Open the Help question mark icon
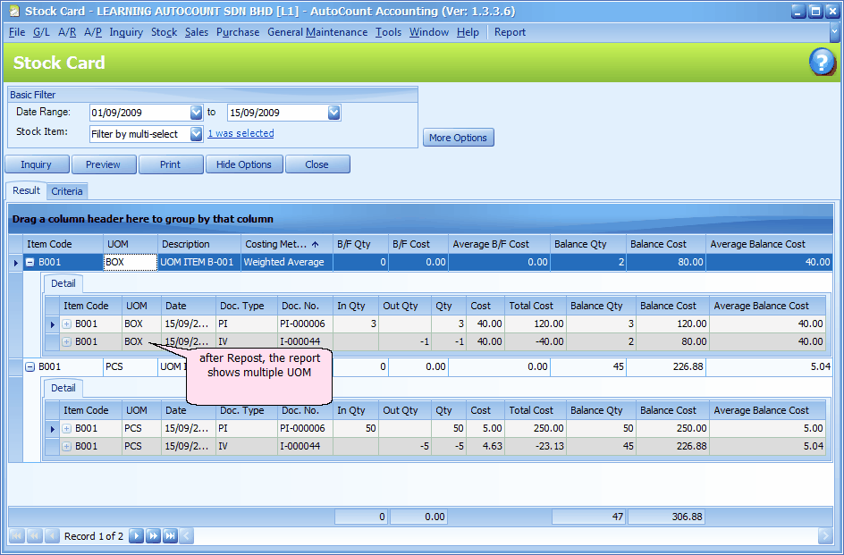Viewport: 844px width, 555px height. click(822, 63)
